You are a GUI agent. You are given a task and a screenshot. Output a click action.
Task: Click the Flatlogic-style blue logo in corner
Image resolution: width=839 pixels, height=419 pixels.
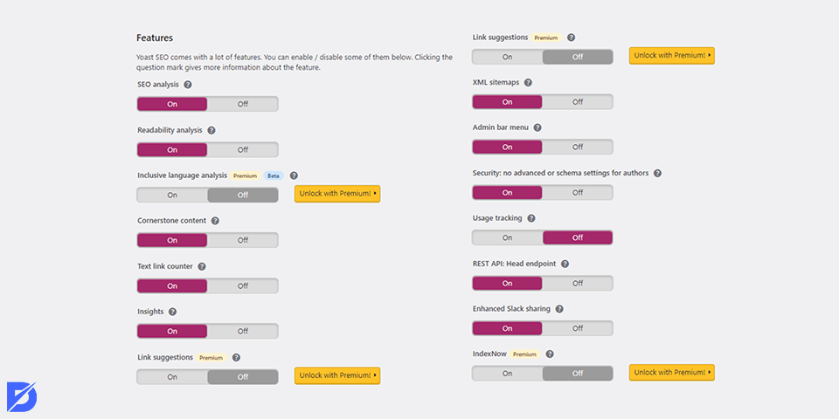21,396
